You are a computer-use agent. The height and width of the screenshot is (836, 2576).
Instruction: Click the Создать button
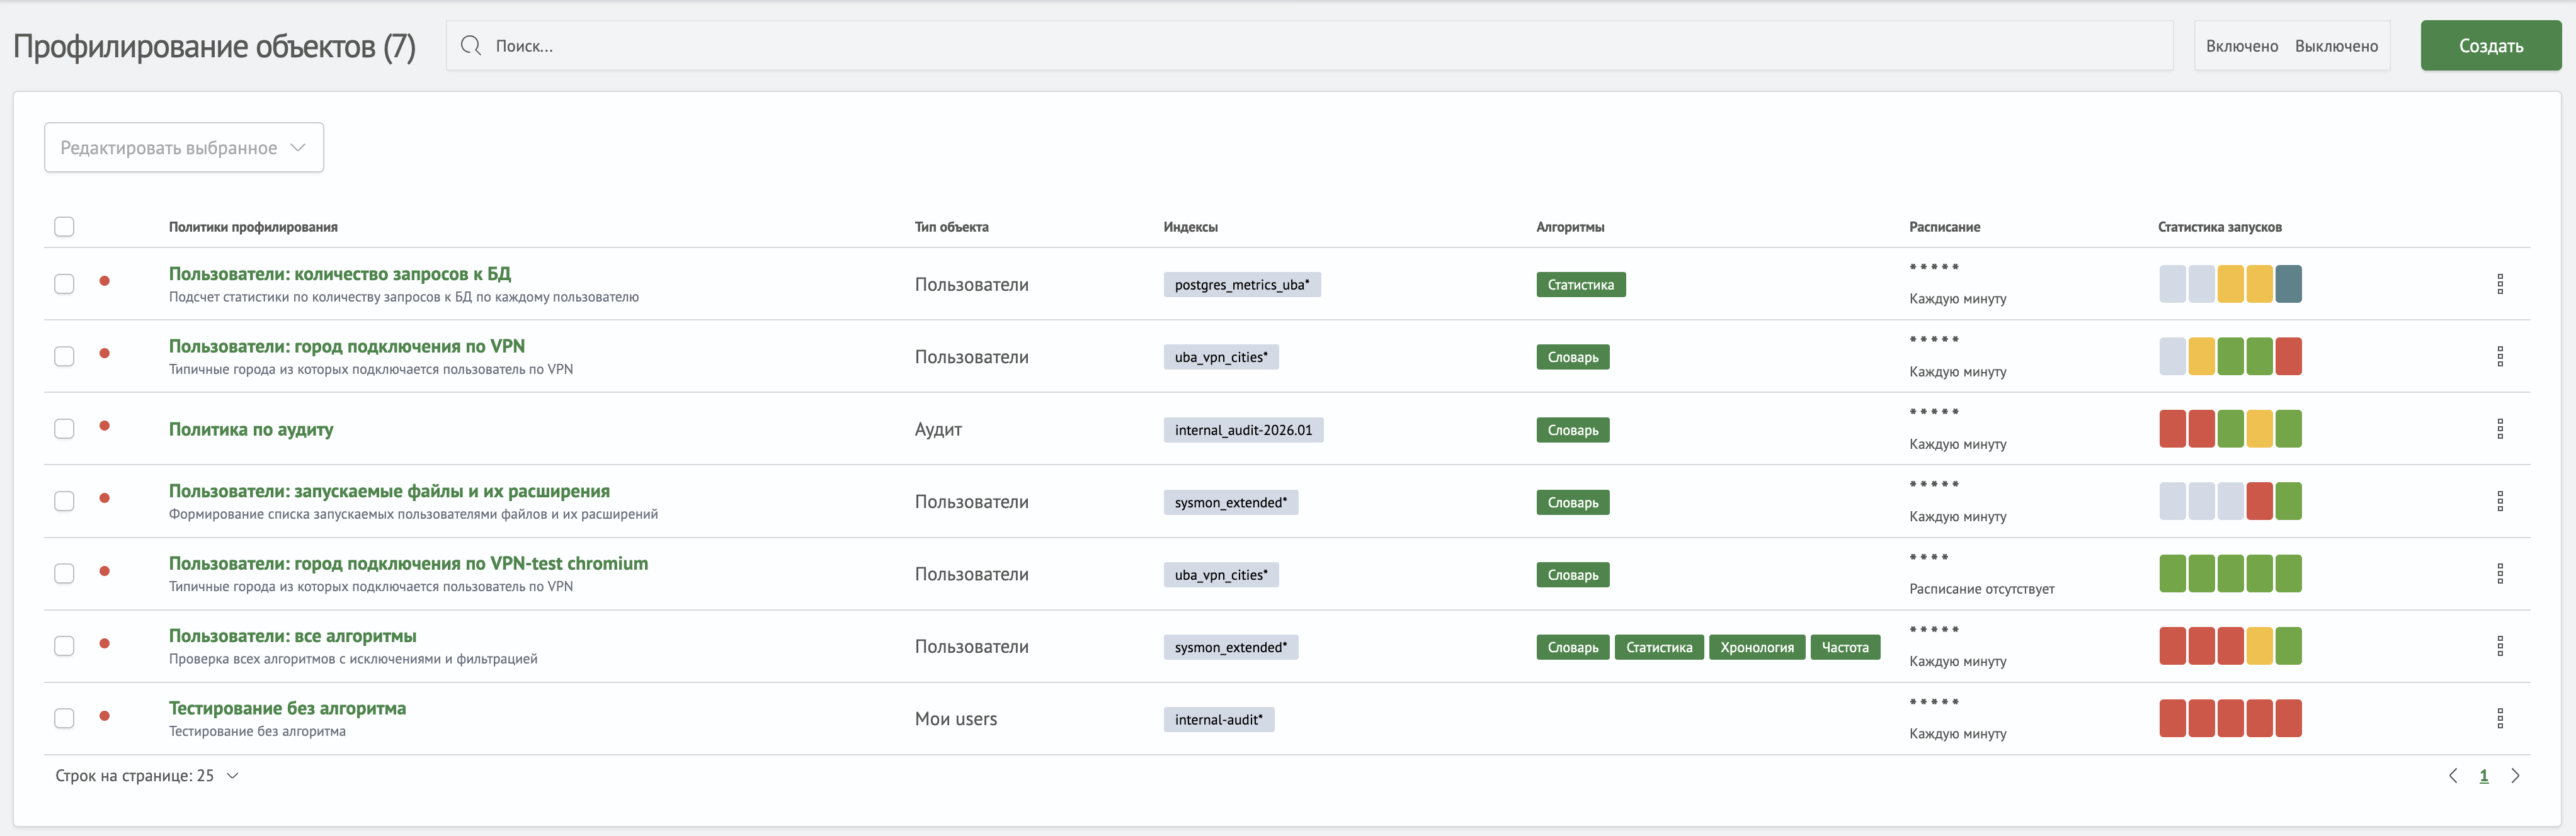point(2490,46)
